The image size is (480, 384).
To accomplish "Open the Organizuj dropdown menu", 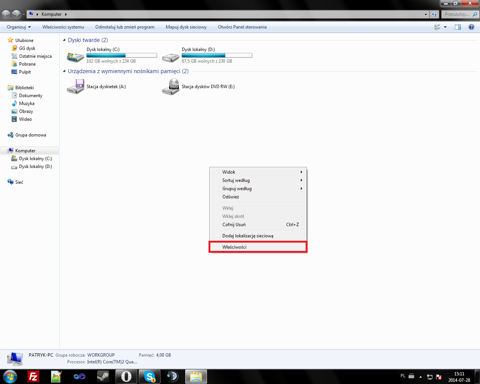I will [x=19, y=27].
